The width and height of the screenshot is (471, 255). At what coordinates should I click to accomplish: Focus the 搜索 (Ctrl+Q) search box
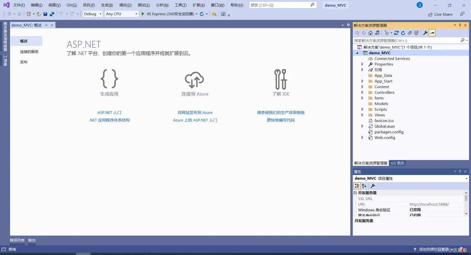283,5
